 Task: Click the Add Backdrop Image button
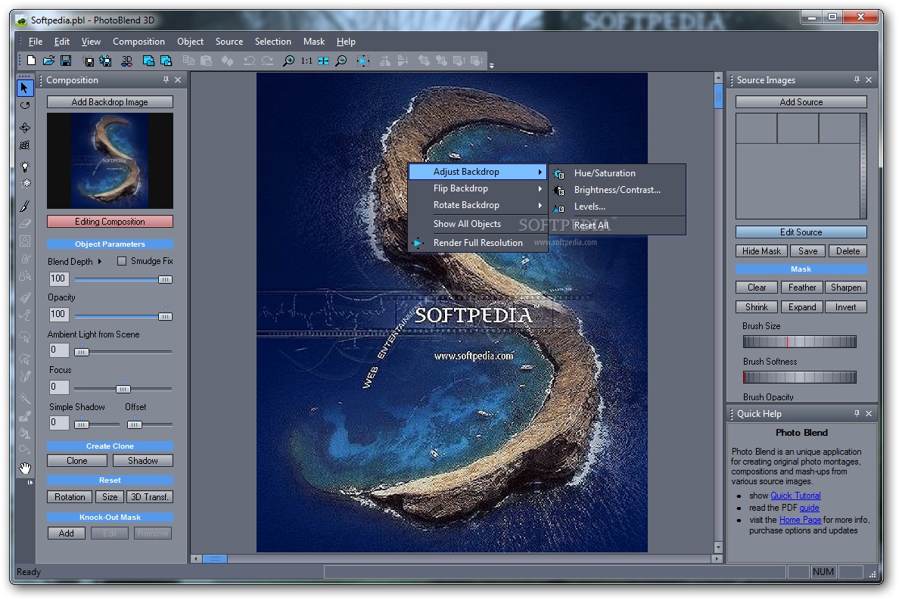pos(110,102)
